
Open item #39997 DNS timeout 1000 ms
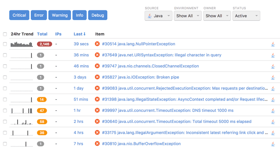coord(168,111)
